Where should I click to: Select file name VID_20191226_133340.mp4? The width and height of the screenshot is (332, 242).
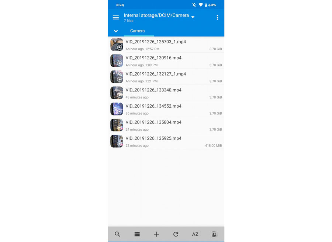(153, 90)
